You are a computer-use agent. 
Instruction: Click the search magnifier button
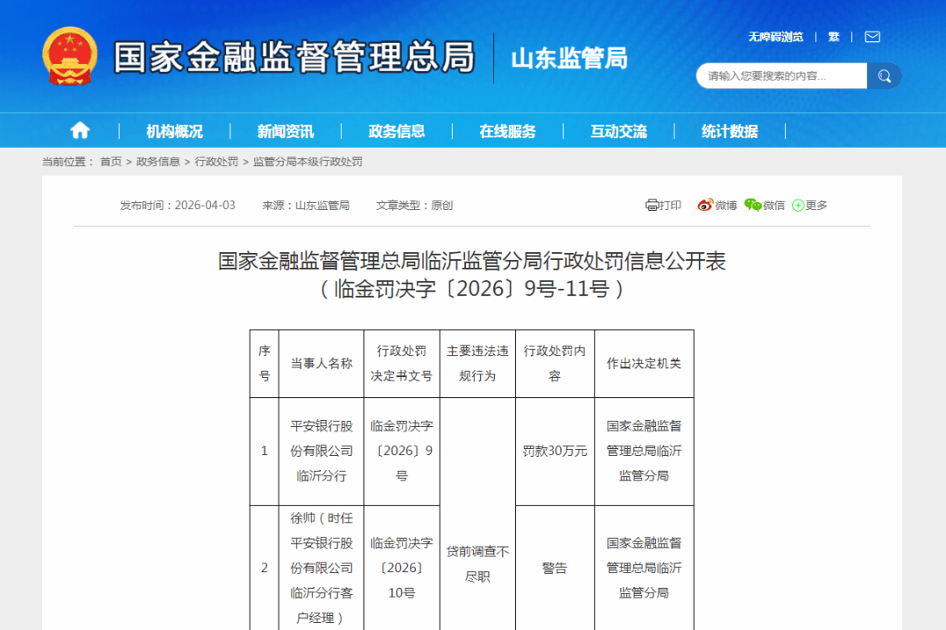coord(884,76)
